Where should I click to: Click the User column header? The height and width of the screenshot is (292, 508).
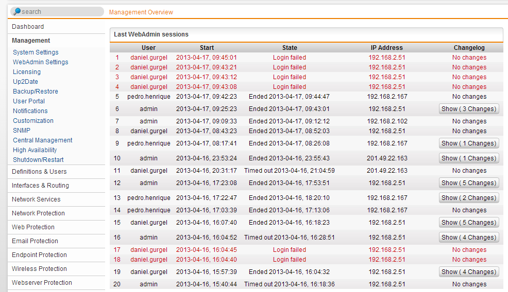click(149, 48)
